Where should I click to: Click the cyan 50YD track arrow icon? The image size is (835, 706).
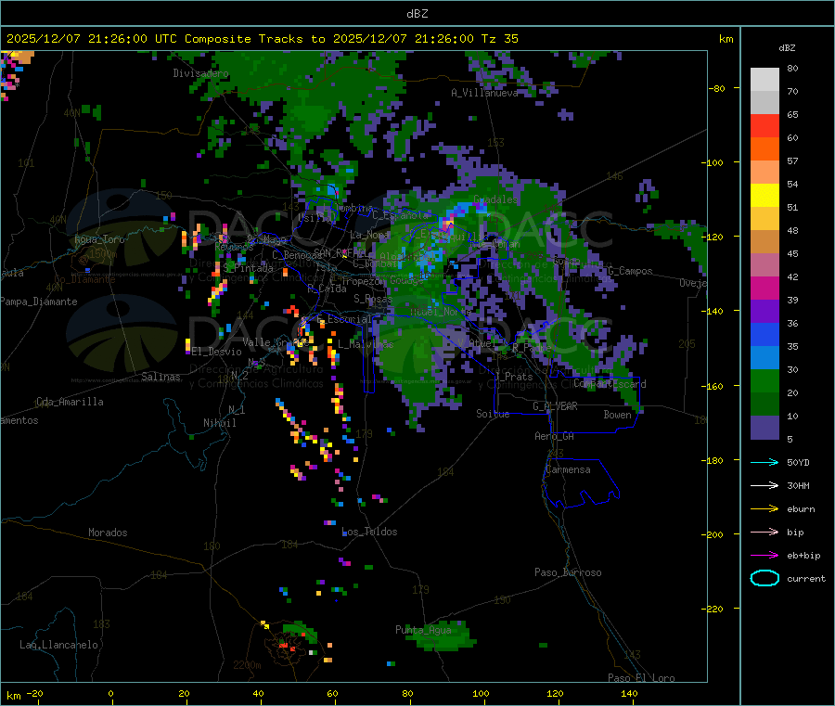[764, 462]
